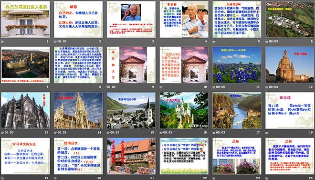Select slide 24 品析 thumbnail with text only
The image size is (315, 180).
point(290,156)
